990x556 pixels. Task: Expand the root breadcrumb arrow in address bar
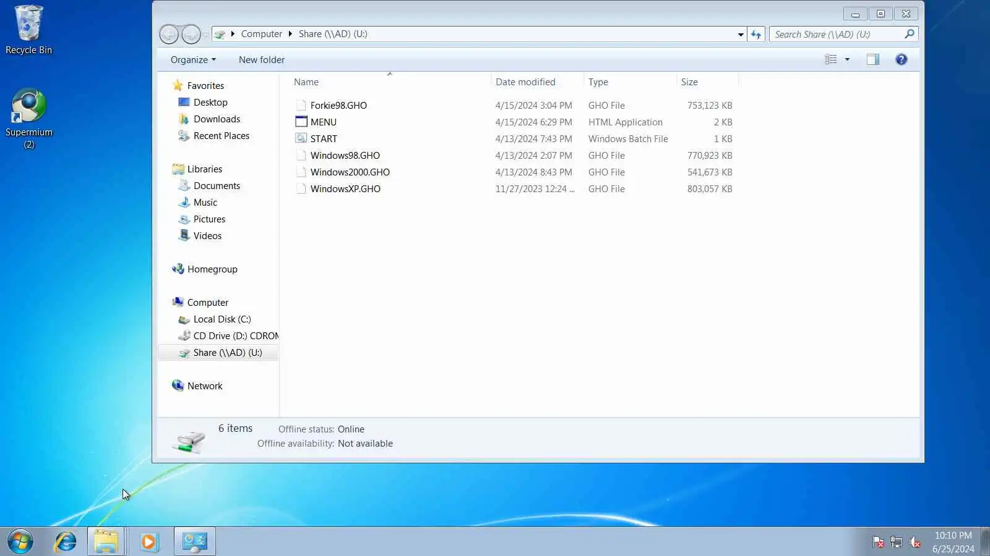click(x=233, y=34)
